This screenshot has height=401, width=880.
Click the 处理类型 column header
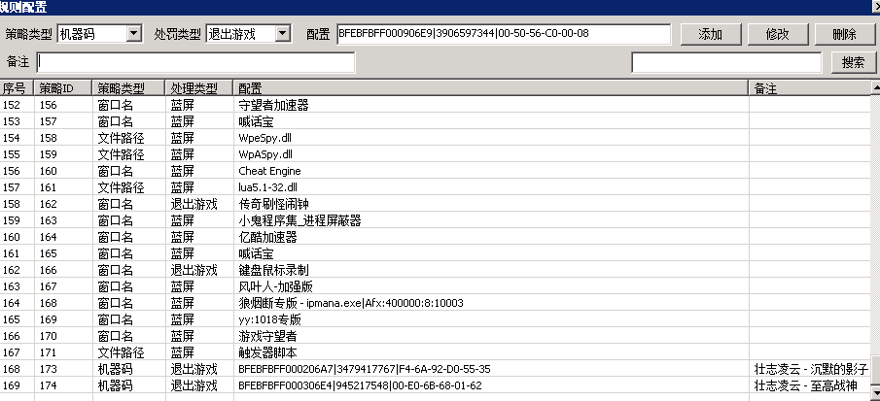199,88
